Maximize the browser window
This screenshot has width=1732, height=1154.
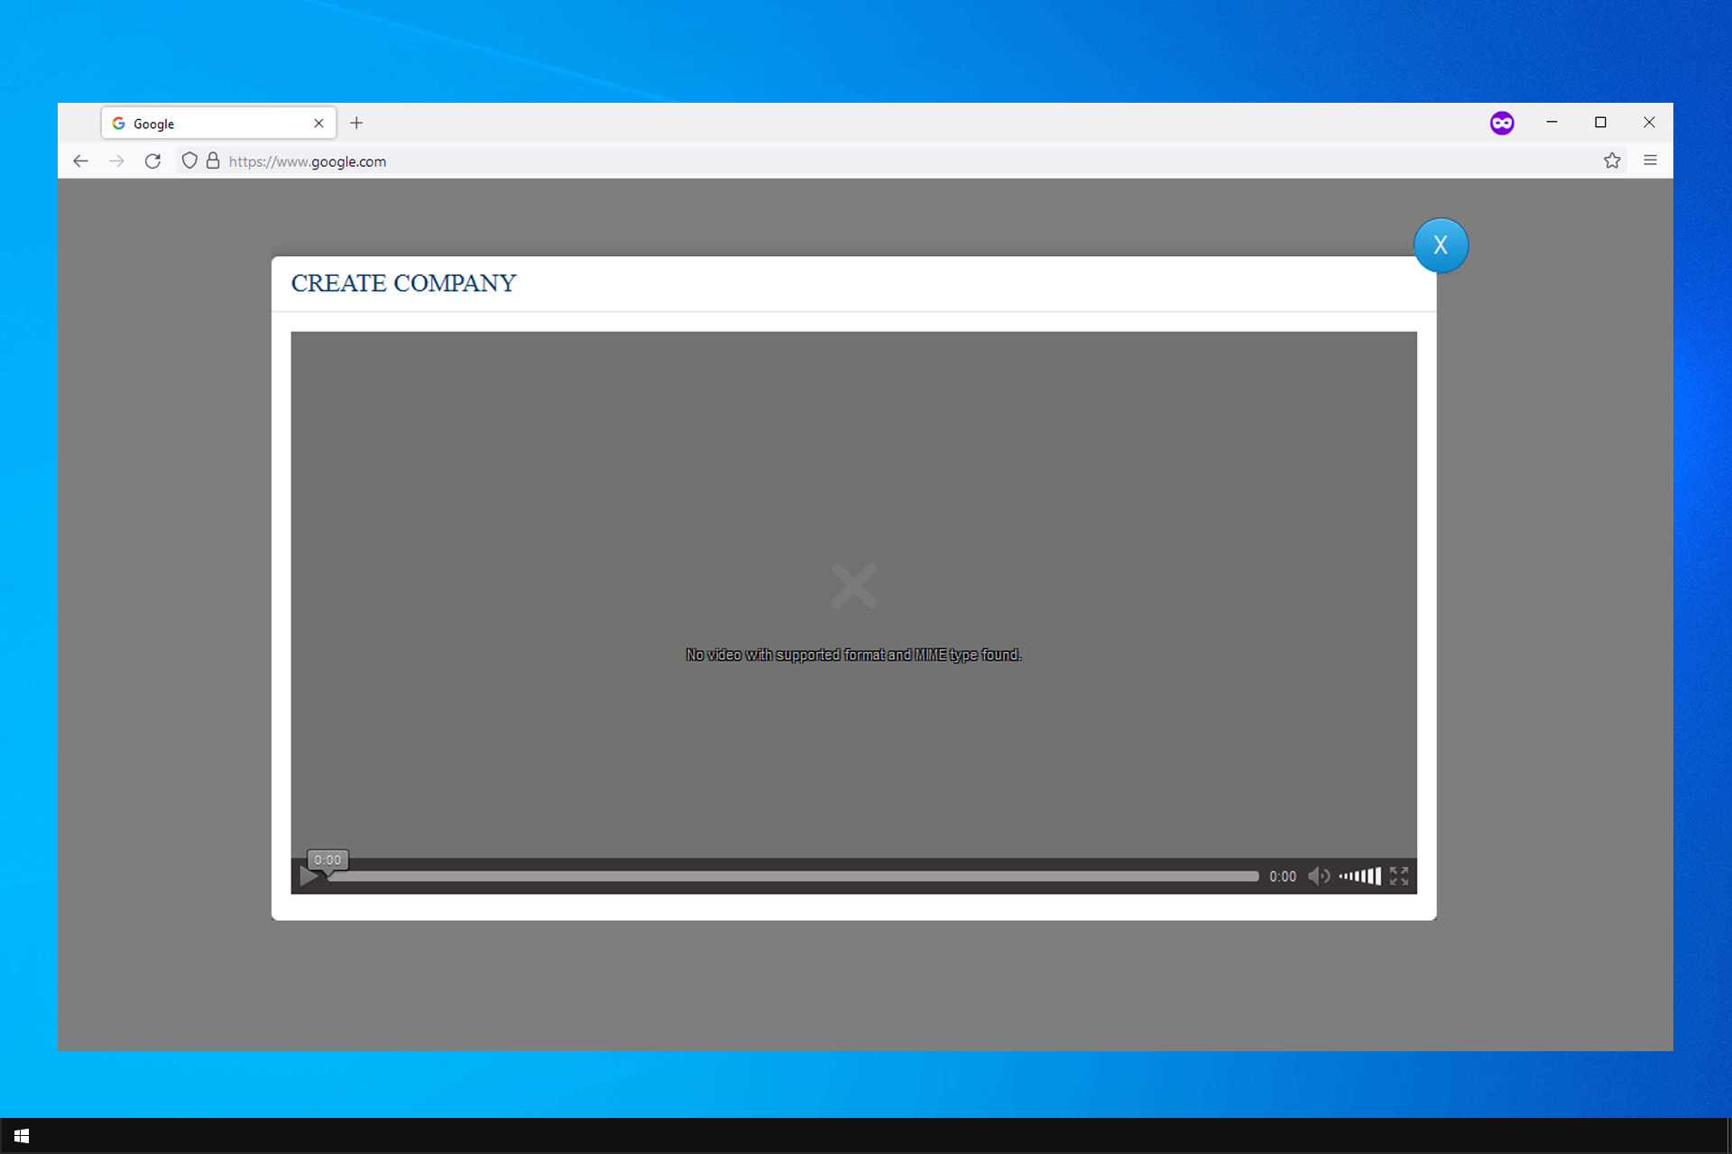1600,122
